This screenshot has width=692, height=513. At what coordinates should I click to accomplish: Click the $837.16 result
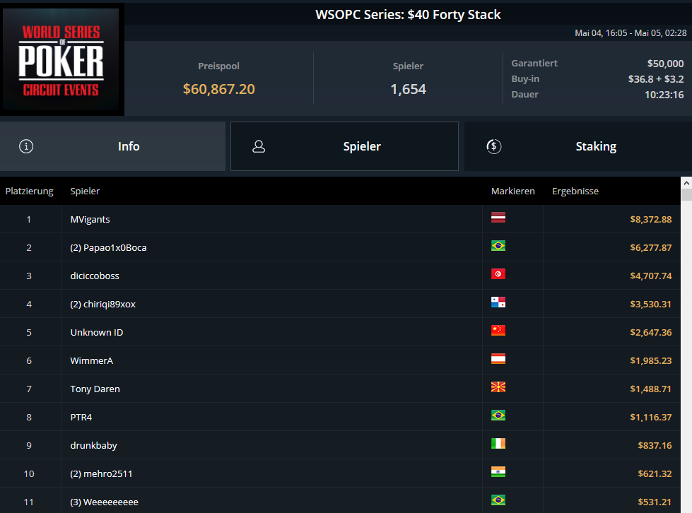tap(655, 445)
